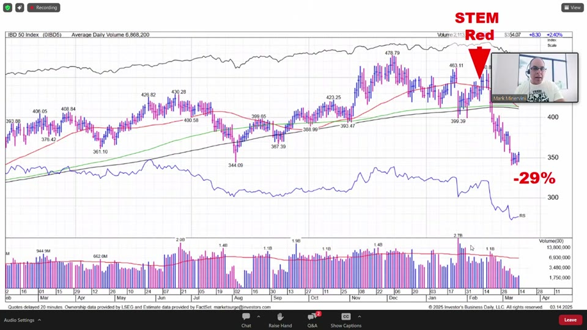The image size is (587, 330).
Task: Click the Recording indicator
Action: (x=44, y=7)
